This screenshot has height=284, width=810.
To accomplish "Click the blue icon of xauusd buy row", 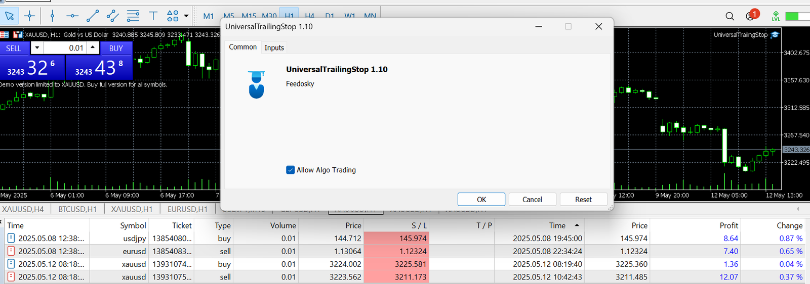I will [11, 264].
